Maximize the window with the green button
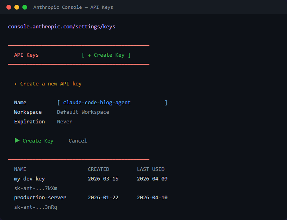Image resolution: width=287 pixels, height=220 pixels. click(x=25, y=7)
